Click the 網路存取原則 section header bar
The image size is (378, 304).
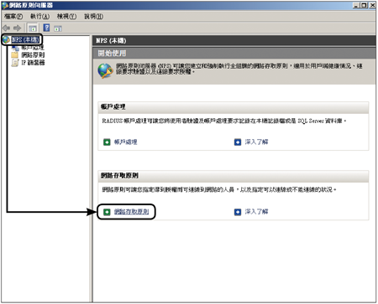tap(234, 176)
